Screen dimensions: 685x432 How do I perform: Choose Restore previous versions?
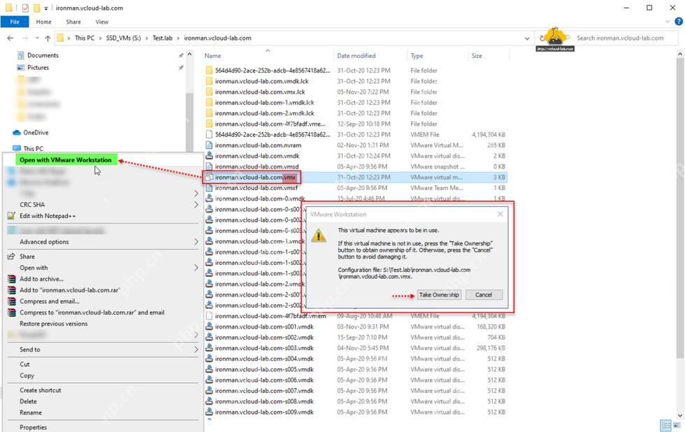pyautogui.click(x=53, y=324)
